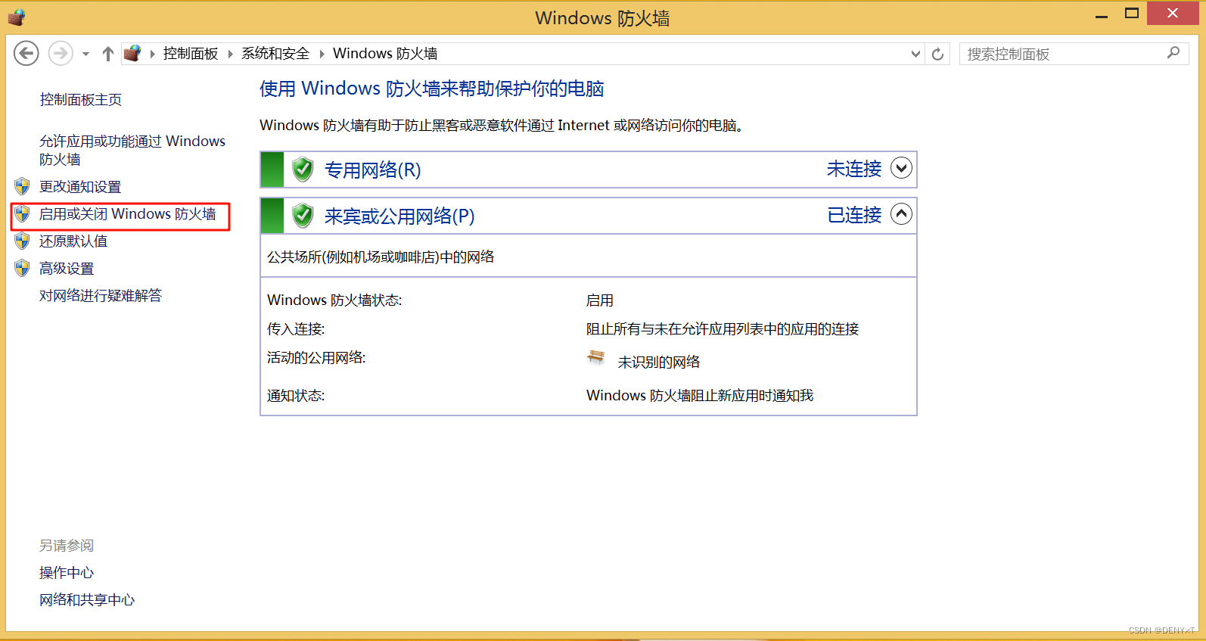Open 对网络进行疑难解答 link
The width and height of the screenshot is (1206, 641).
(x=101, y=296)
